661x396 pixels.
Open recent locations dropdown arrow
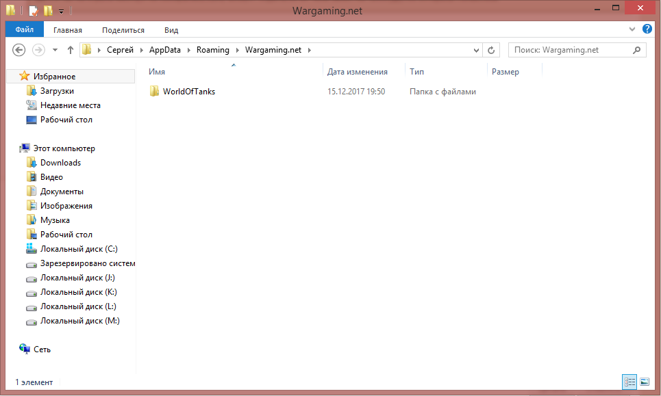click(x=55, y=50)
